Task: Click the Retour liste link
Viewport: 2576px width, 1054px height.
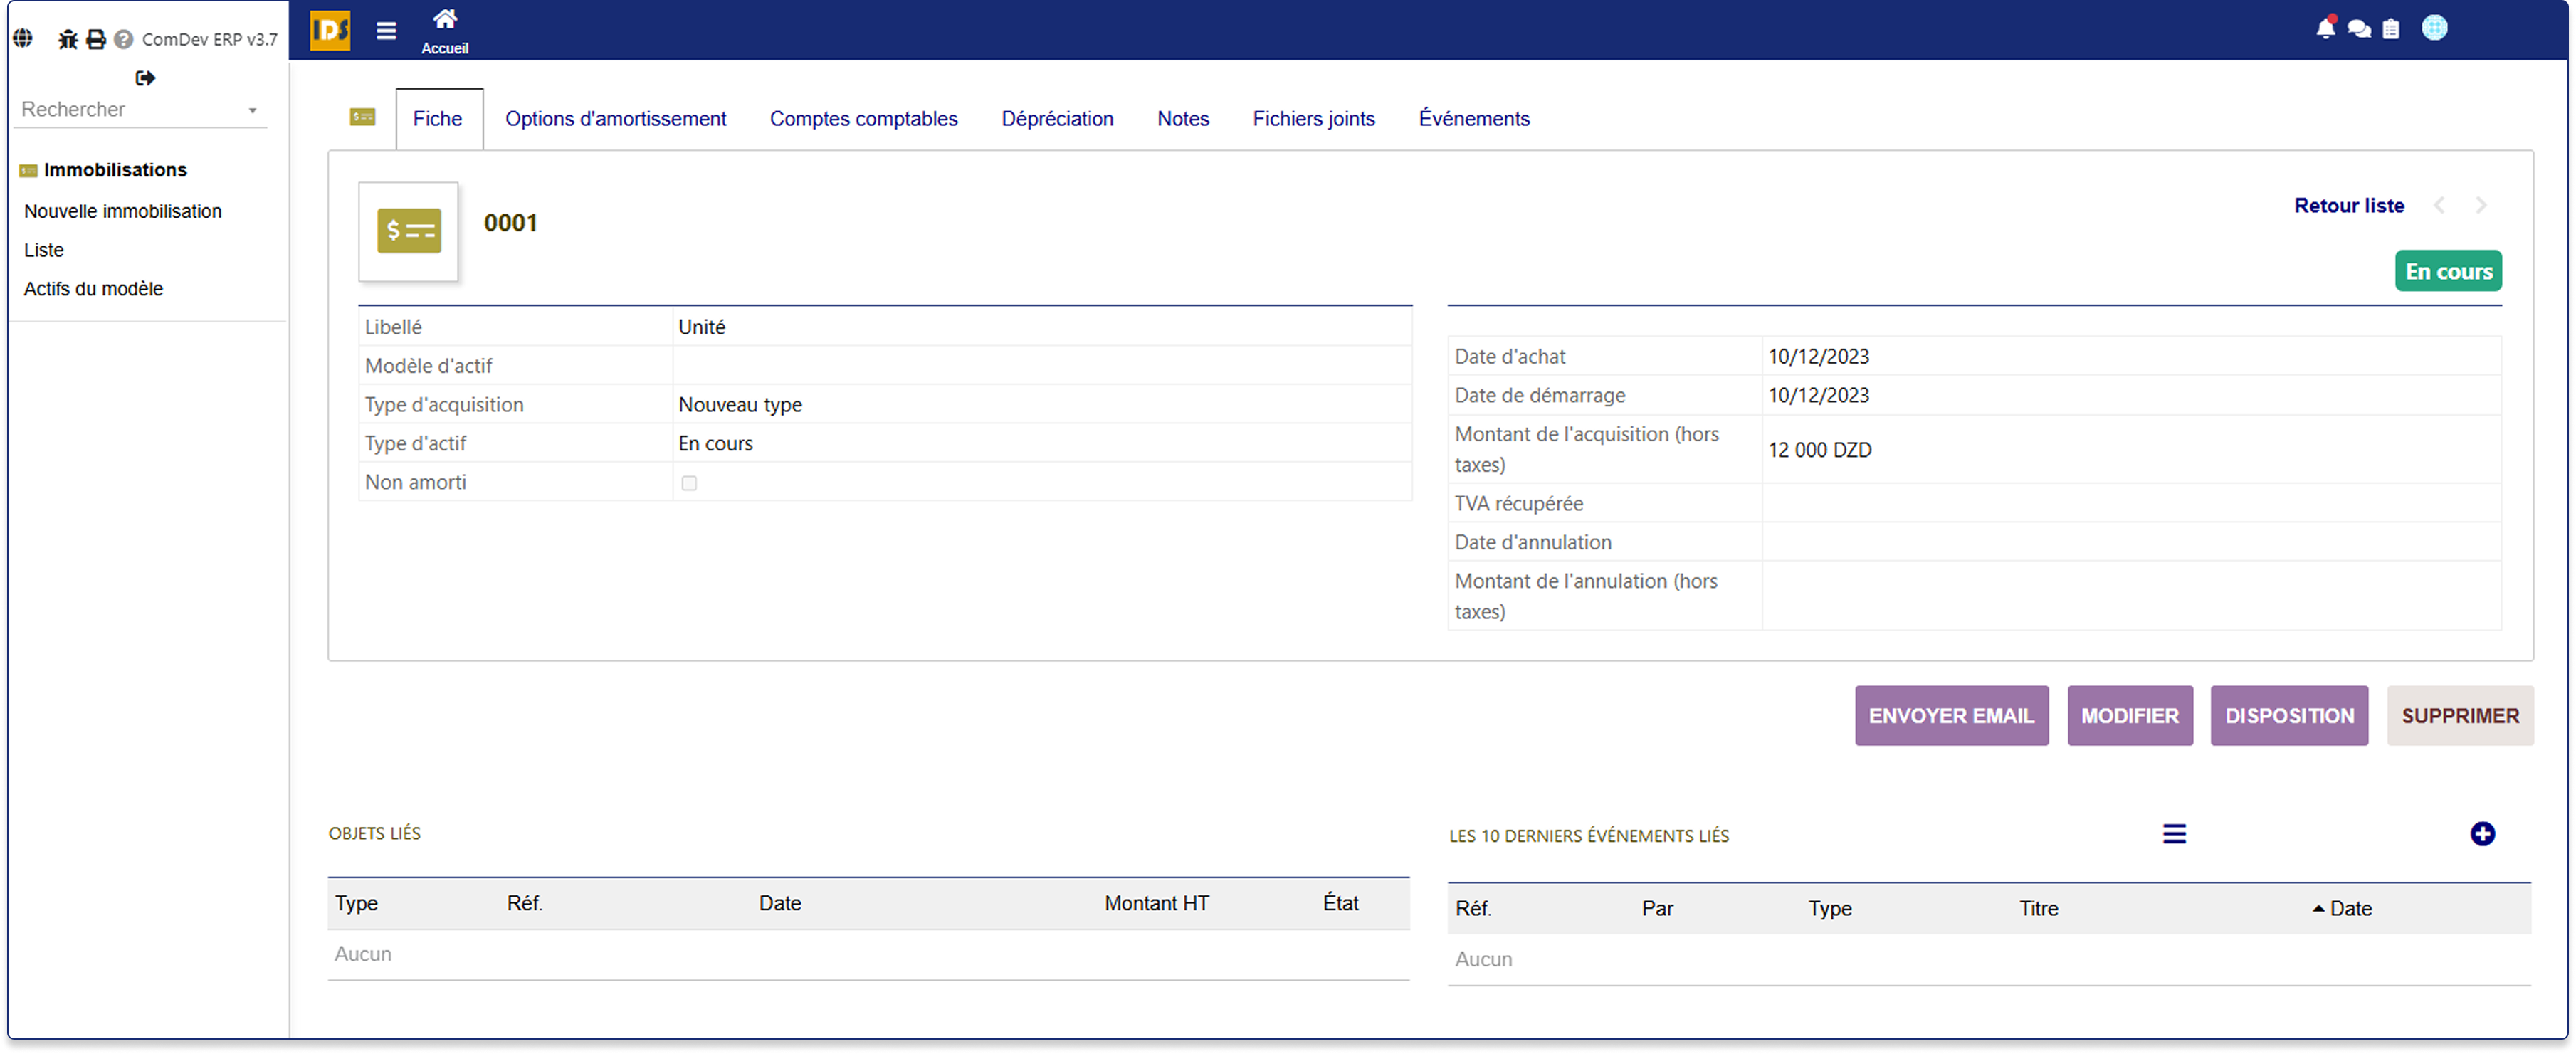Action: pyautogui.click(x=2348, y=205)
